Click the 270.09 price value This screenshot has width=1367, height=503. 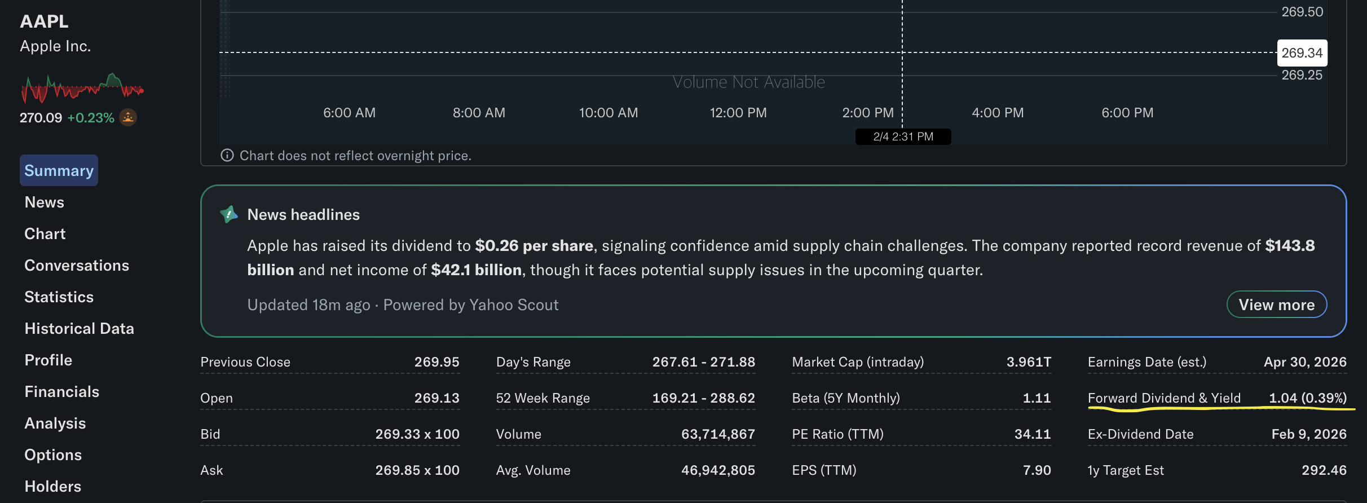click(41, 117)
